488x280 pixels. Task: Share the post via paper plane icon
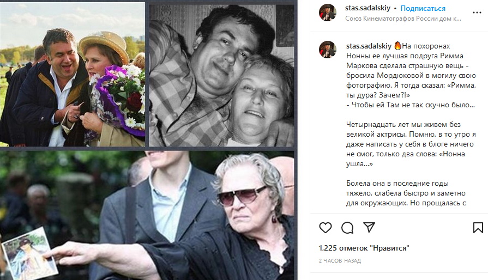[x=369, y=228]
